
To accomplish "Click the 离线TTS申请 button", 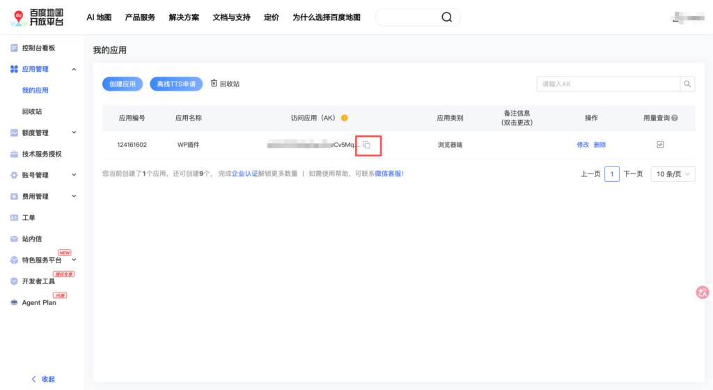I will pos(176,84).
